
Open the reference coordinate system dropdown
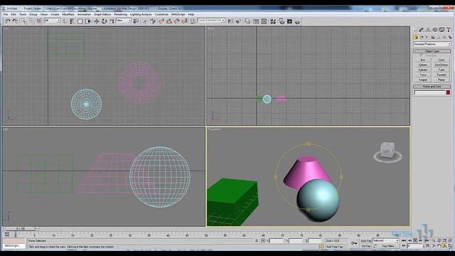[x=124, y=21]
